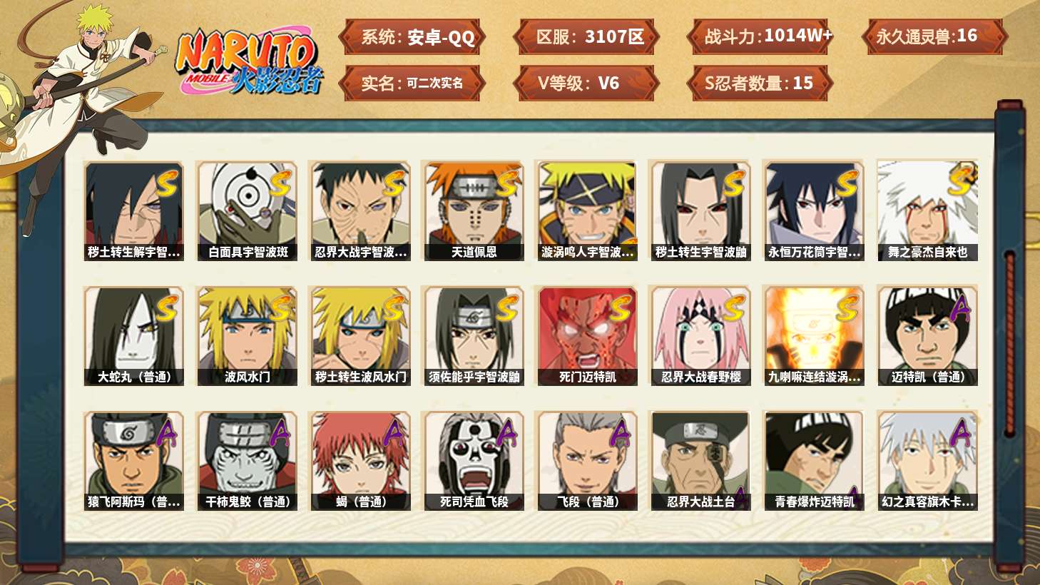Select the 天道佩恩 ninja card
1040x585 pixels.
pos(474,210)
